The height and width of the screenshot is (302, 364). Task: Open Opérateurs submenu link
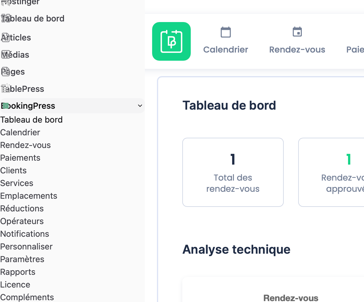[22, 221]
